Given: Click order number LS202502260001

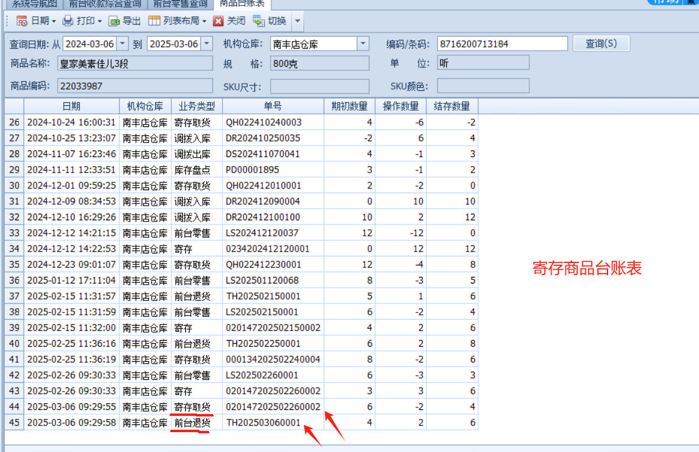Looking at the screenshot, I should click(x=262, y=375).
